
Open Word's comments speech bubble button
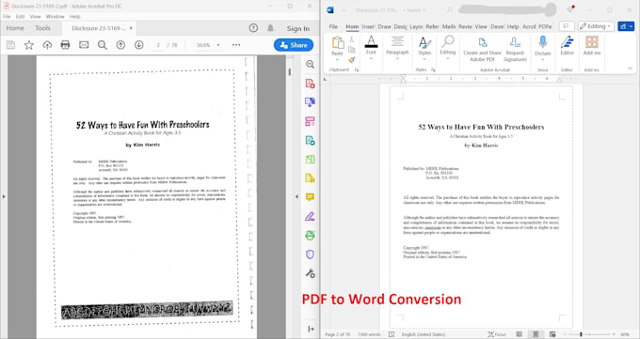click(x=567, y=26)
